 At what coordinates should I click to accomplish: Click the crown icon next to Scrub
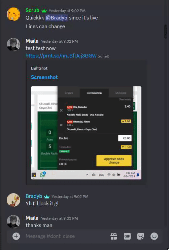coord(44,11)
